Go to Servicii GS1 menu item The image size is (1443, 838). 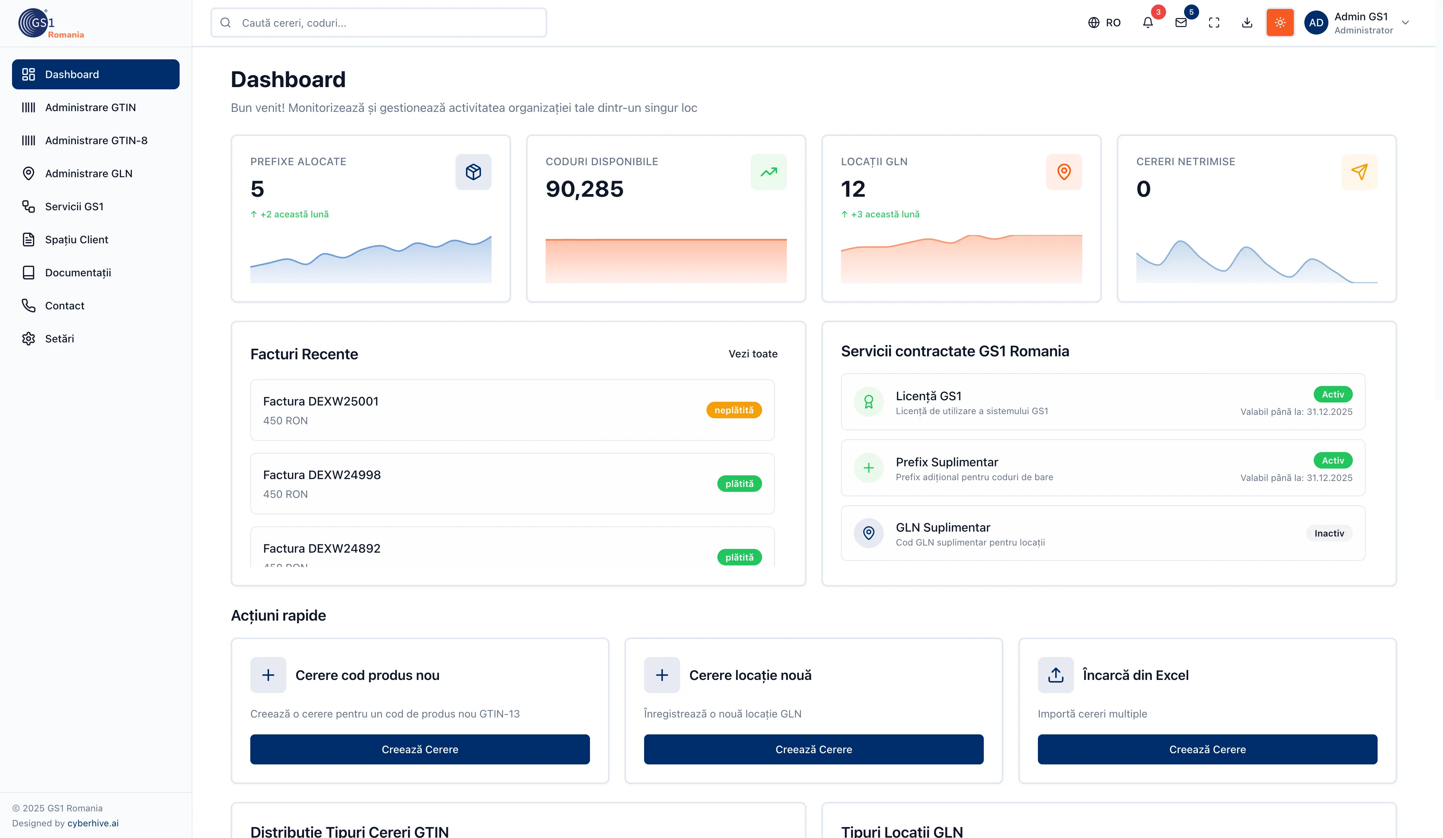pos(74,206)
